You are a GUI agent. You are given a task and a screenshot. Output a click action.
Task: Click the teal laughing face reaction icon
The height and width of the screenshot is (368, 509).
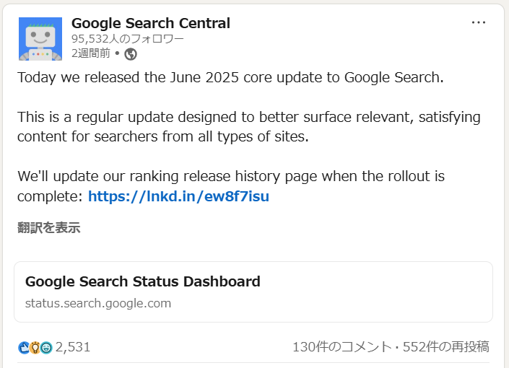coord(46,348)
